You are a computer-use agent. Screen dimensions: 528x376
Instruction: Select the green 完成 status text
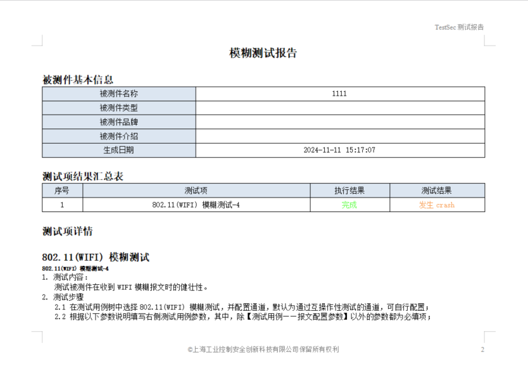click(349, 205)
